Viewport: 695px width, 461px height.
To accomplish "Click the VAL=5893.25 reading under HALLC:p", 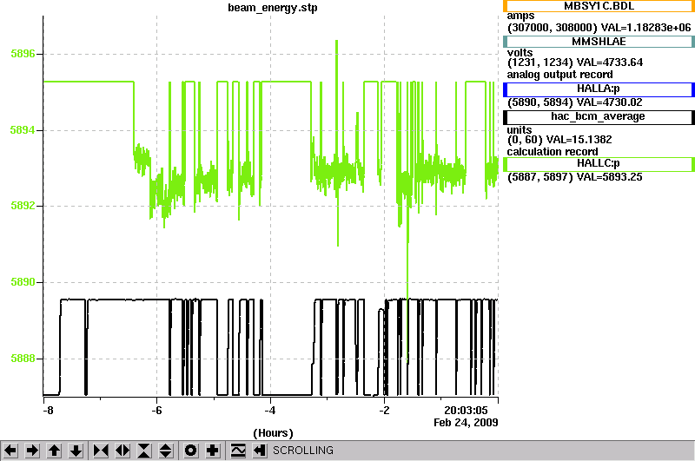I will pyautogui.click(x=609, y=177).
